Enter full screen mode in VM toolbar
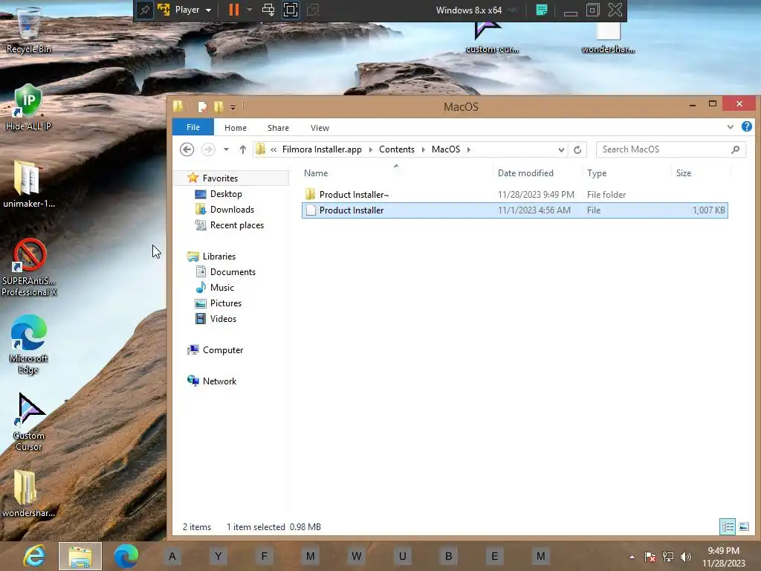Viewport: 761px width, 571px height. (x=291, y=10)
